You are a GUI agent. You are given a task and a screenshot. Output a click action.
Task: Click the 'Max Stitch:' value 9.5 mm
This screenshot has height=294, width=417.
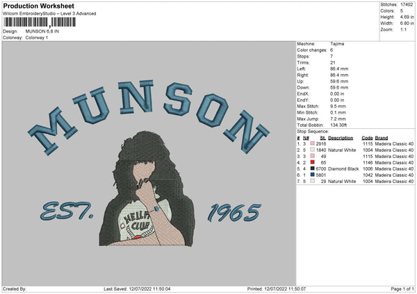338,106
